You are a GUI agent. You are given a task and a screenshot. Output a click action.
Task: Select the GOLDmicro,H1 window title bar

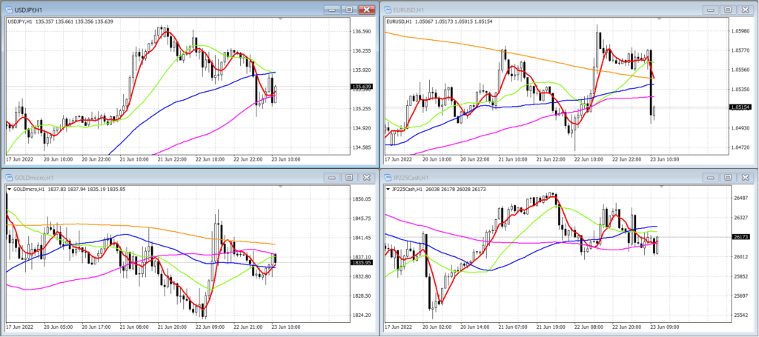165,178
